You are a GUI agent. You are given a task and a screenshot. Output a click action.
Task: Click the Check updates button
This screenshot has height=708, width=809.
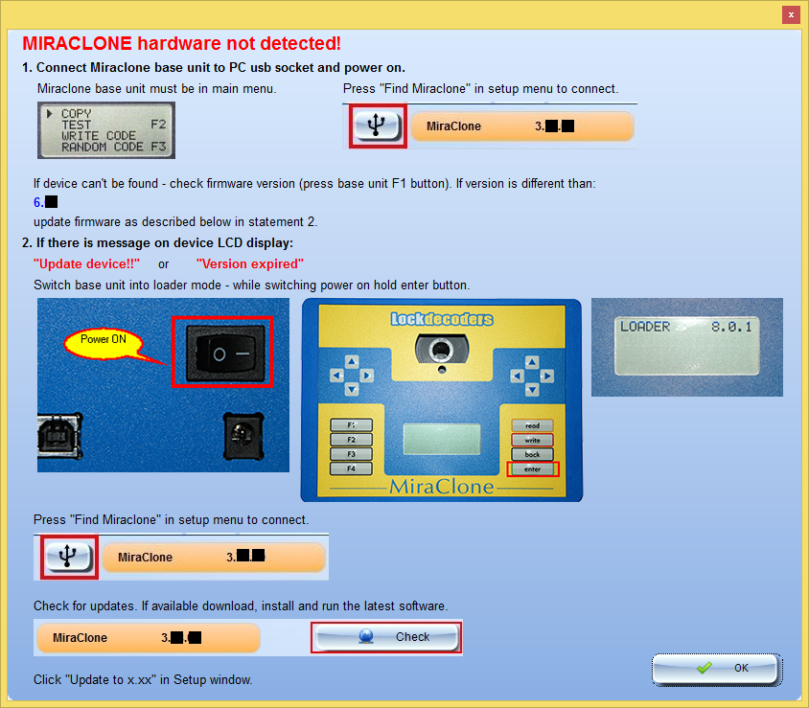click(386, 637)
